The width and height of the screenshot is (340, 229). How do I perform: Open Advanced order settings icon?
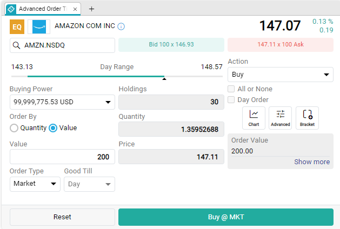pyautogui.click(x=280, y=118)
